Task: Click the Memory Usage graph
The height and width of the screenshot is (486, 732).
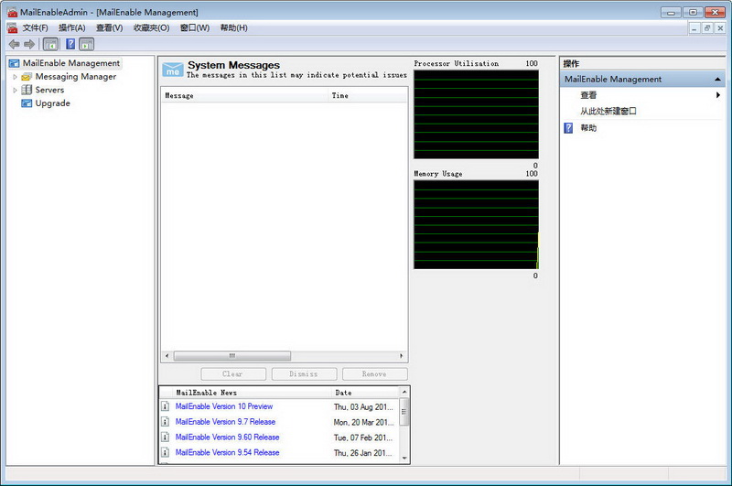Action: (x=476, y=224)
